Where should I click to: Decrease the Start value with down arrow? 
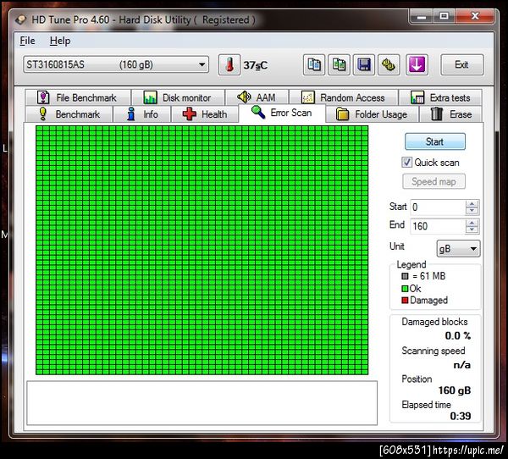pos(472,211)
